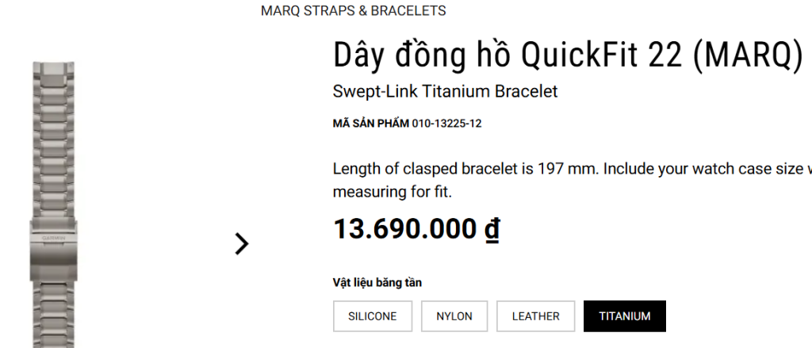Switch band material to LEATHER
Image resolution: width=812 pixels, height=348 pixels.
tap(535, 316)
